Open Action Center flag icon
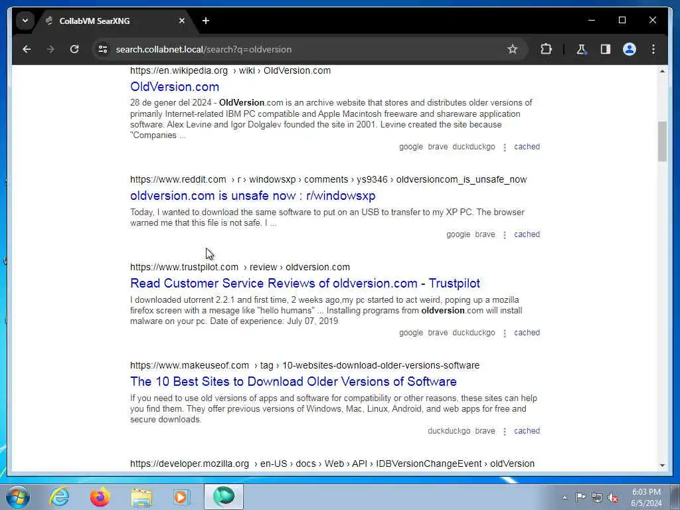This screenshot has height=510, width=680. [580, 497]
